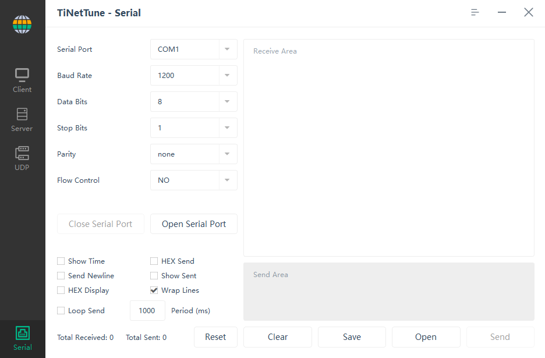Enable Loop Send

(x=61, y=310)
